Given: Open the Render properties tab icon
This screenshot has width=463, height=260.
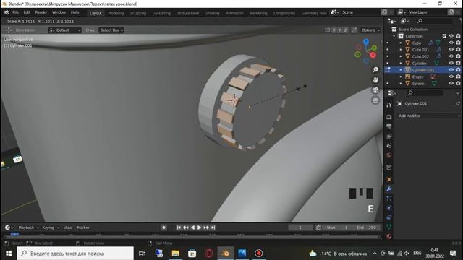Looking at the screenshot, I should tap(389, 117).
